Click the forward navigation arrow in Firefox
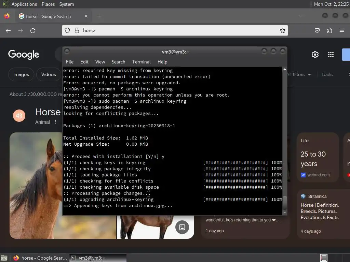This screenshot has width=350, height=262. [x=21, y=30]
